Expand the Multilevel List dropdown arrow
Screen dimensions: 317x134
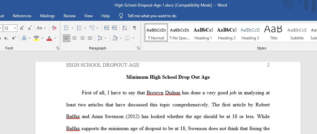click(x=97, y=28)
